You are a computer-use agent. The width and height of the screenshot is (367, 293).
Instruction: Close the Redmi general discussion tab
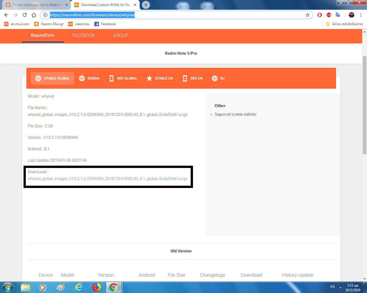[67, 5]
